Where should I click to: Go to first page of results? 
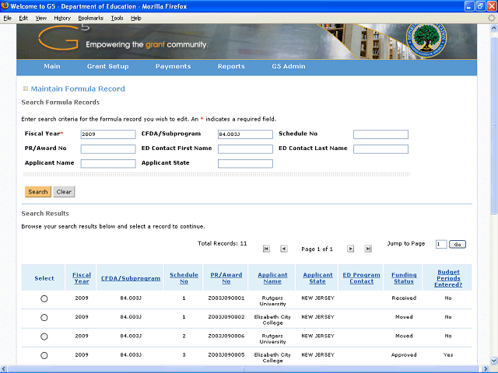[266, 249]
